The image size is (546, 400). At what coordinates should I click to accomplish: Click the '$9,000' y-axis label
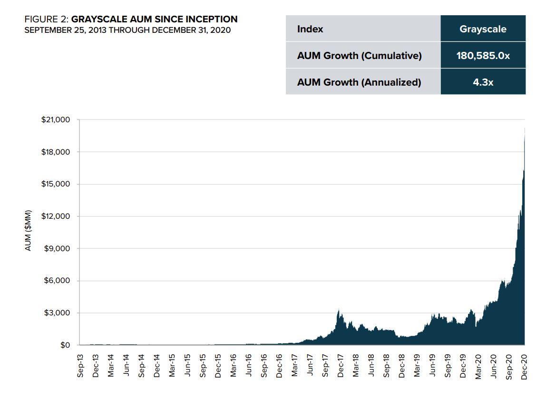(x=57, y=249)
